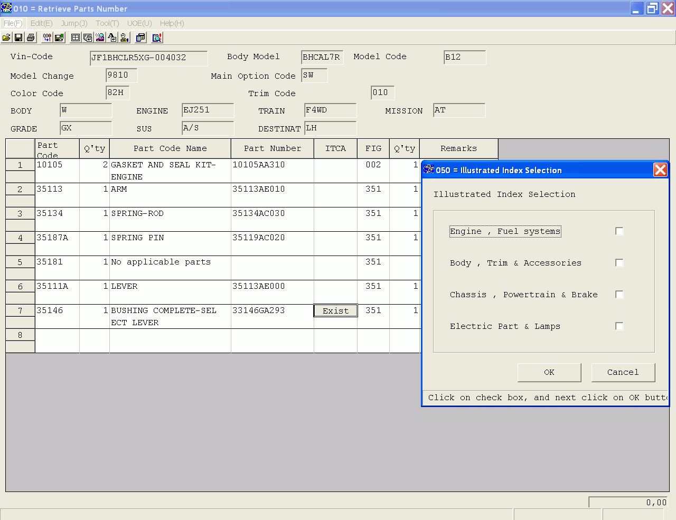The image size is (676, 520).
Task: Click the Exist button in row 7
Action: point(336,311)
